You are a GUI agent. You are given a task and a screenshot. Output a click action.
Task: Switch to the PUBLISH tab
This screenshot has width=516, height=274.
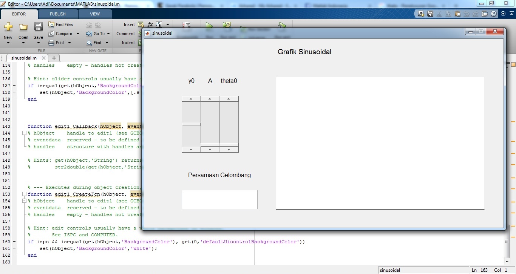(x=58, y=14)
